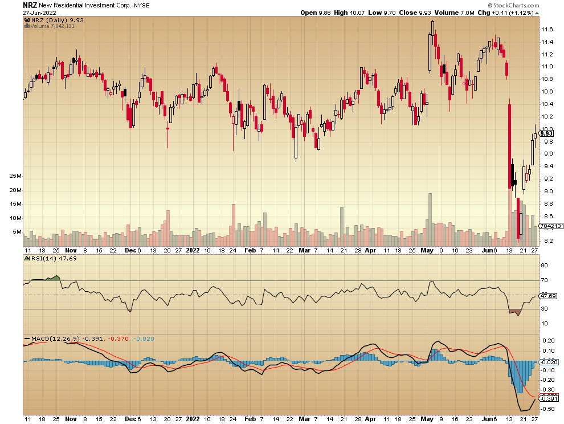Click the Low 9.70 value
Screen dimensions: 564x424
(382, 13)
